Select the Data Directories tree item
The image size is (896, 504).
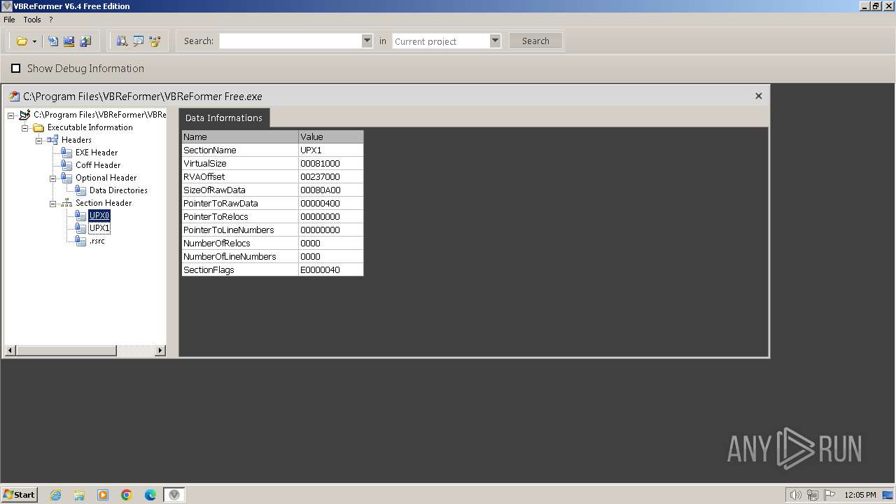pos(118,190)
